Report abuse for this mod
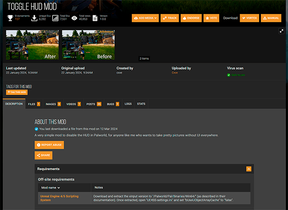 click(49, 145)
